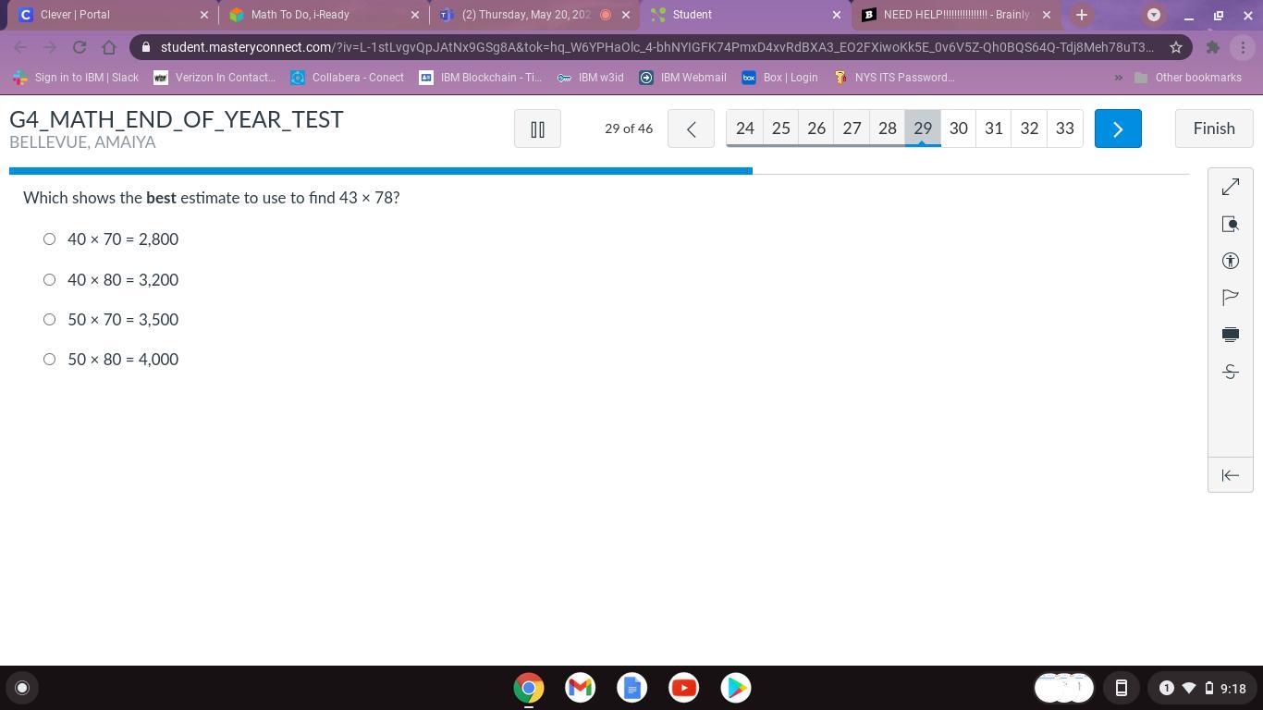
Task: Show more hidden bookmarks
Action: [x=1118, y=78]
